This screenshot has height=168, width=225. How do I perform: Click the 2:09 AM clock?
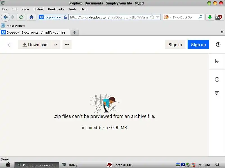tap(204, 165)
